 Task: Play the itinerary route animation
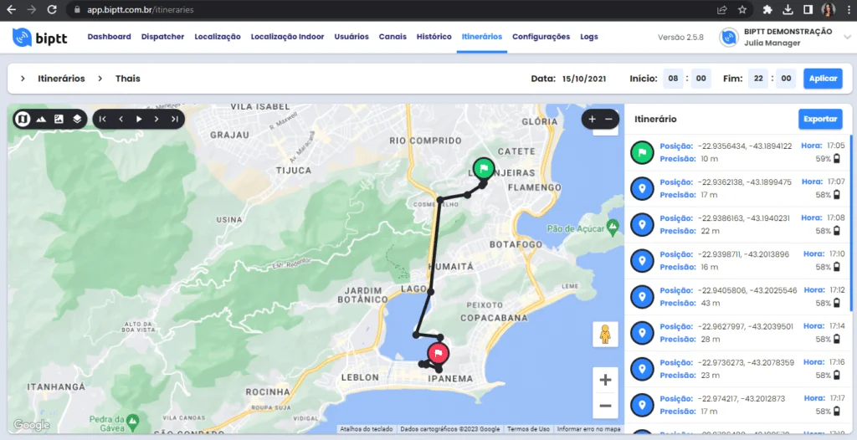coord(139,119)
